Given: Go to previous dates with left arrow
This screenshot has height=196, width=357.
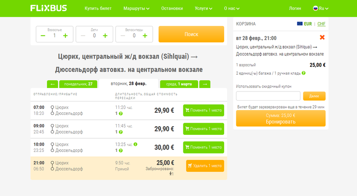Looking at the screenshot, I should pyautogui.click(x=52, y=84).
